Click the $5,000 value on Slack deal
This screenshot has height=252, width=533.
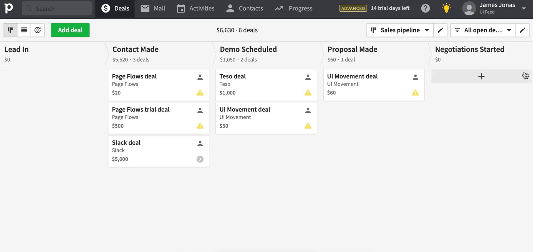tap(120, 159)
